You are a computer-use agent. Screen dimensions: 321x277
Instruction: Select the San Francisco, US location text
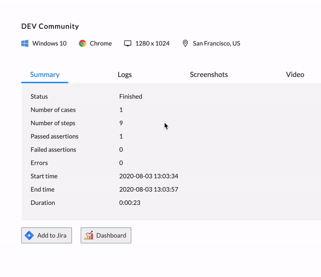tap(216, 43)
